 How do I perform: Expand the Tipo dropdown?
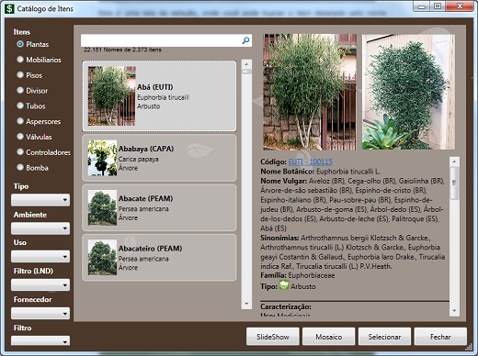(40, 200)
